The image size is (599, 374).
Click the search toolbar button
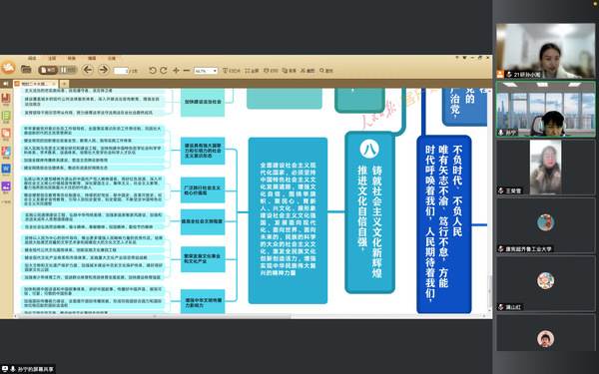(x=326, y=71)
